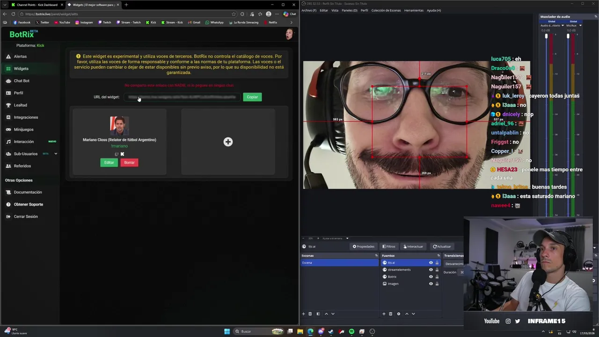The image size is (599, 337).
Task: Open the Desvanecimiento transition dropdown
Action: (454, 264)
